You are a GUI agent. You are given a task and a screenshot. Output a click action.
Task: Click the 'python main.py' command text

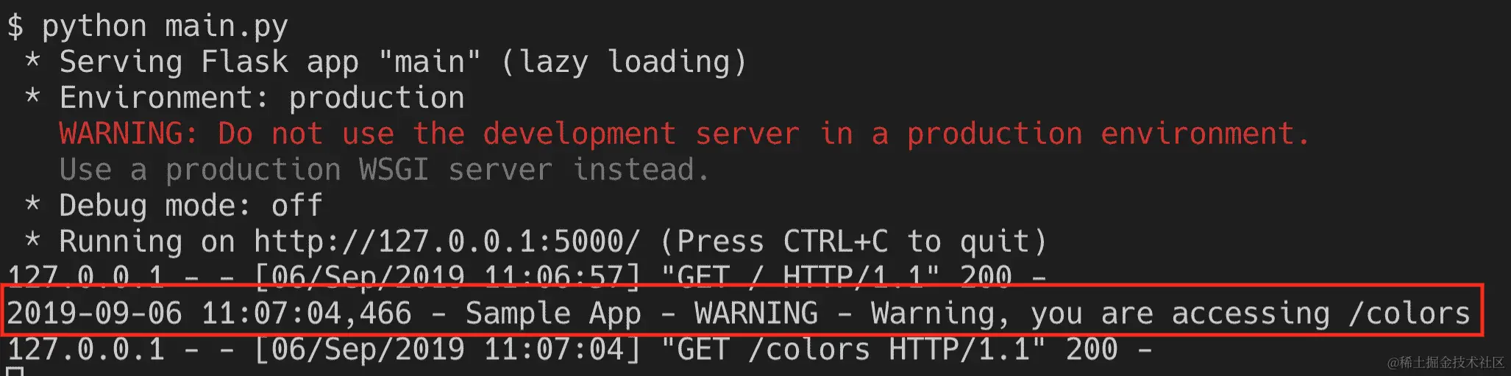(x=165, y=26)
